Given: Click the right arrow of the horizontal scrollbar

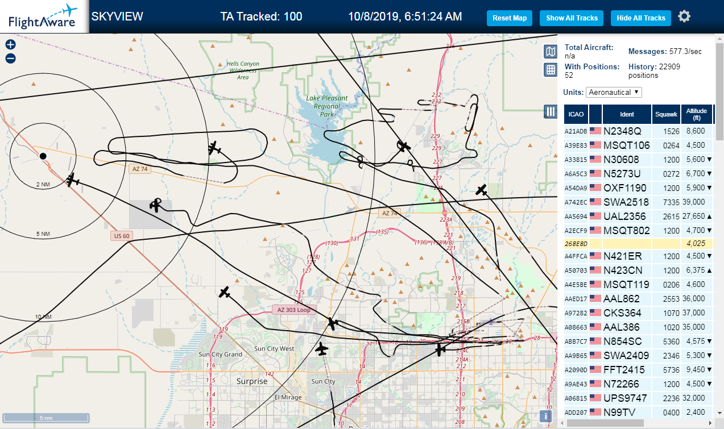Looking at the screenshot, I should pyautogui.click(x=710, y=423).
